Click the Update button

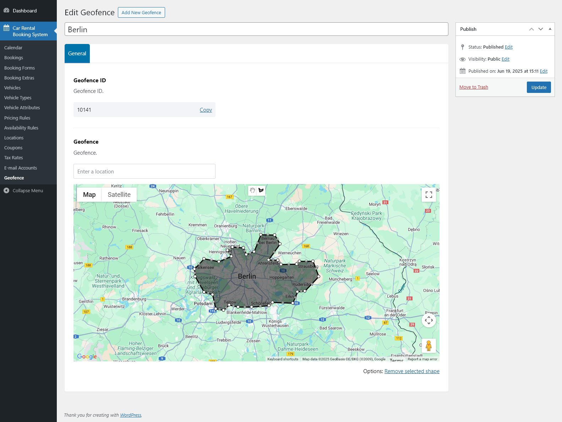(539, 87)
